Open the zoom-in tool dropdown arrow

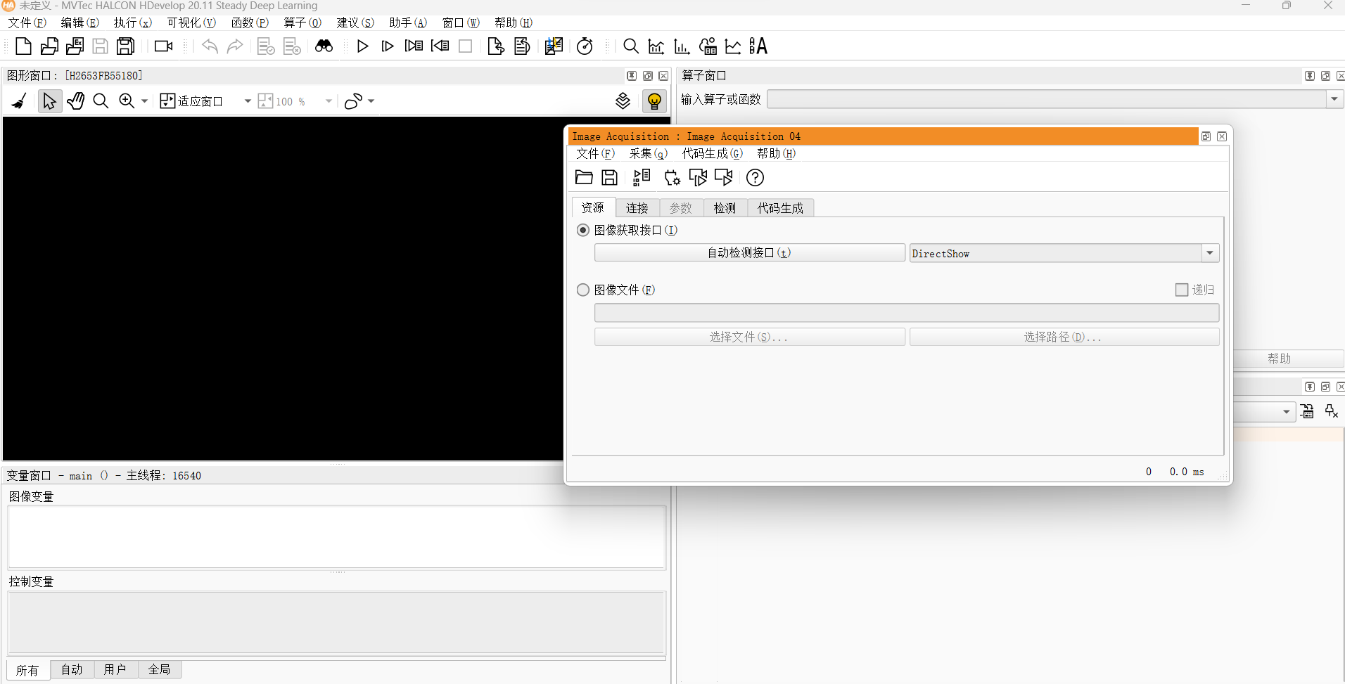(144, 101)
